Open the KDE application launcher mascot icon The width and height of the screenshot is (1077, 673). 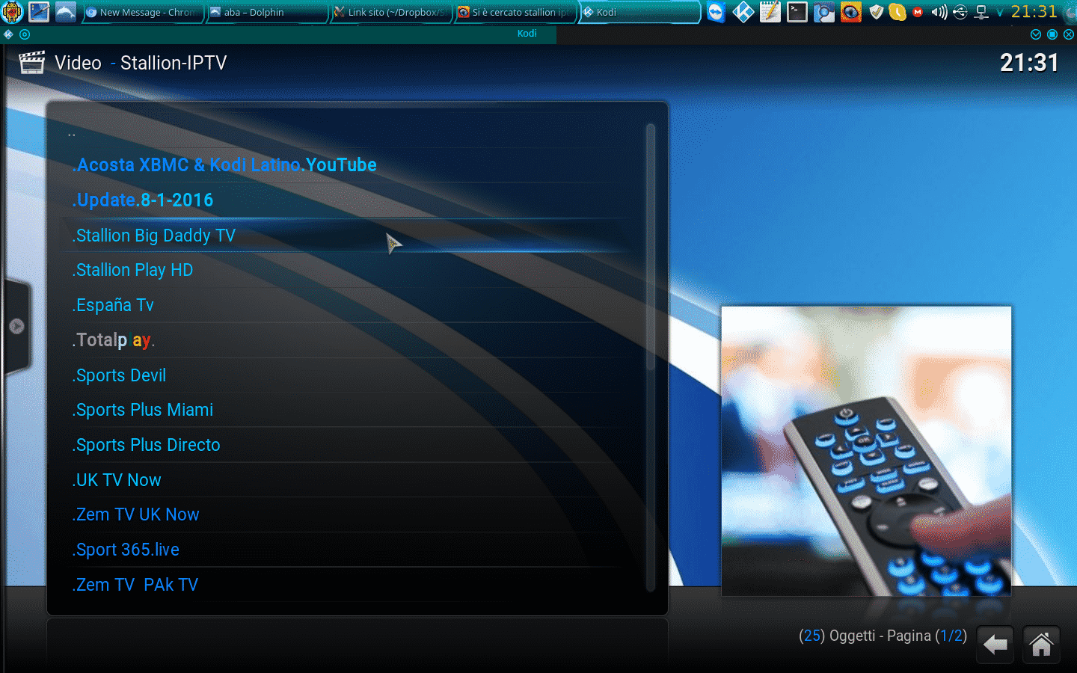(12, 12)
